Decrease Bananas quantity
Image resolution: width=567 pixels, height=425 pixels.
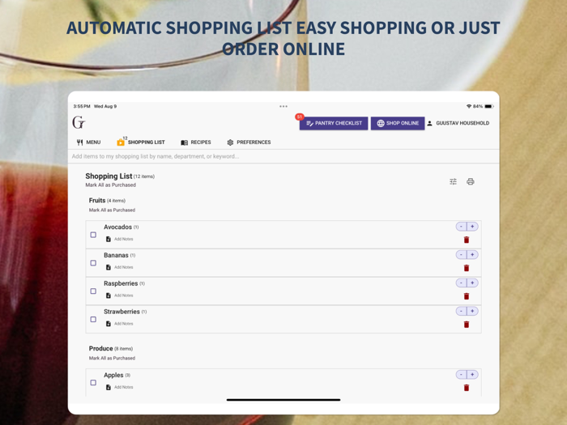(461, 255)
